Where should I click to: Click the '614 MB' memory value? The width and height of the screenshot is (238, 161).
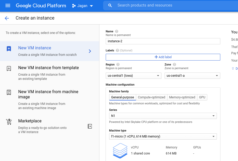(x=171, y=153)
